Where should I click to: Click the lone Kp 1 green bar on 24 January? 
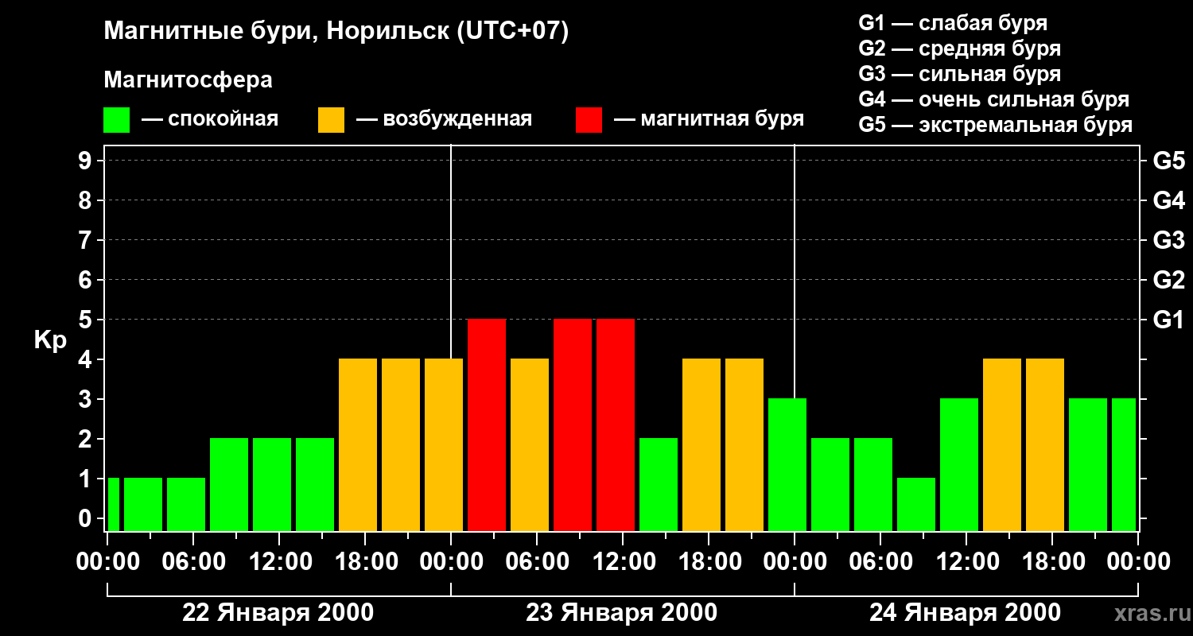(x=916, y=504)
